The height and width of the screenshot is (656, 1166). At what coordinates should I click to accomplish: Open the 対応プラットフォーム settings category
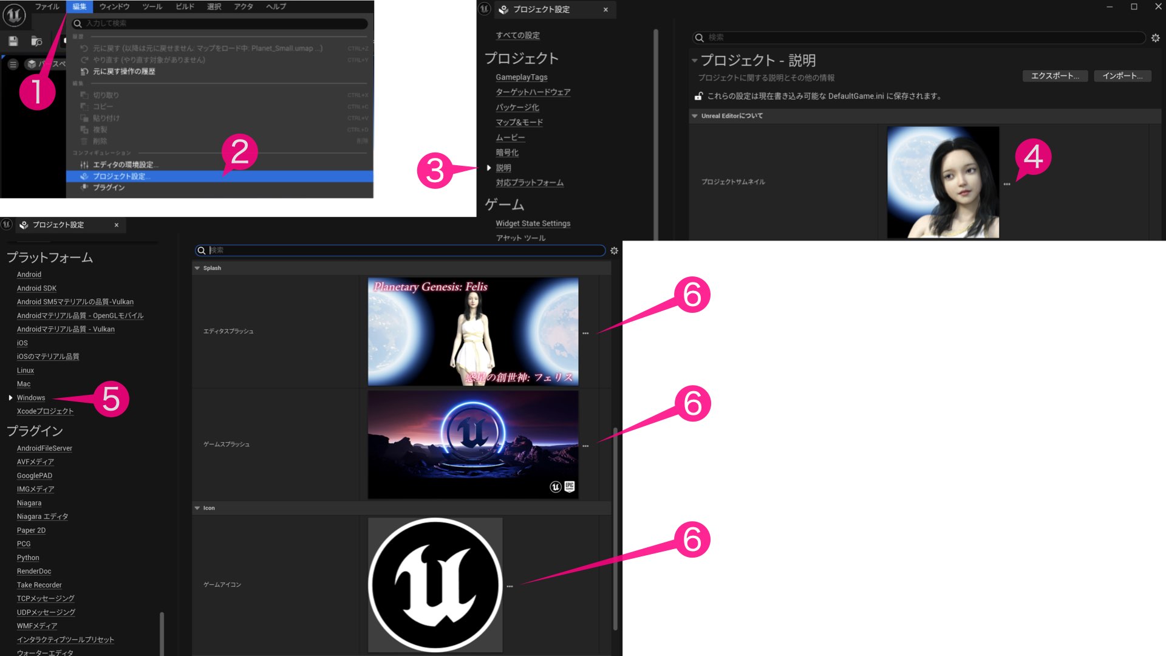[530, 183]
